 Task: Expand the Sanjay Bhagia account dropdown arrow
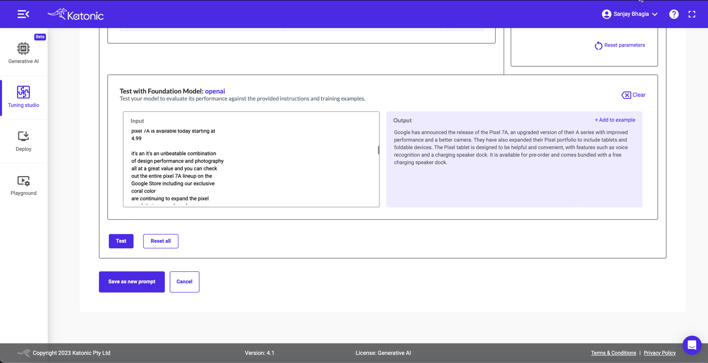pos(654,15)
